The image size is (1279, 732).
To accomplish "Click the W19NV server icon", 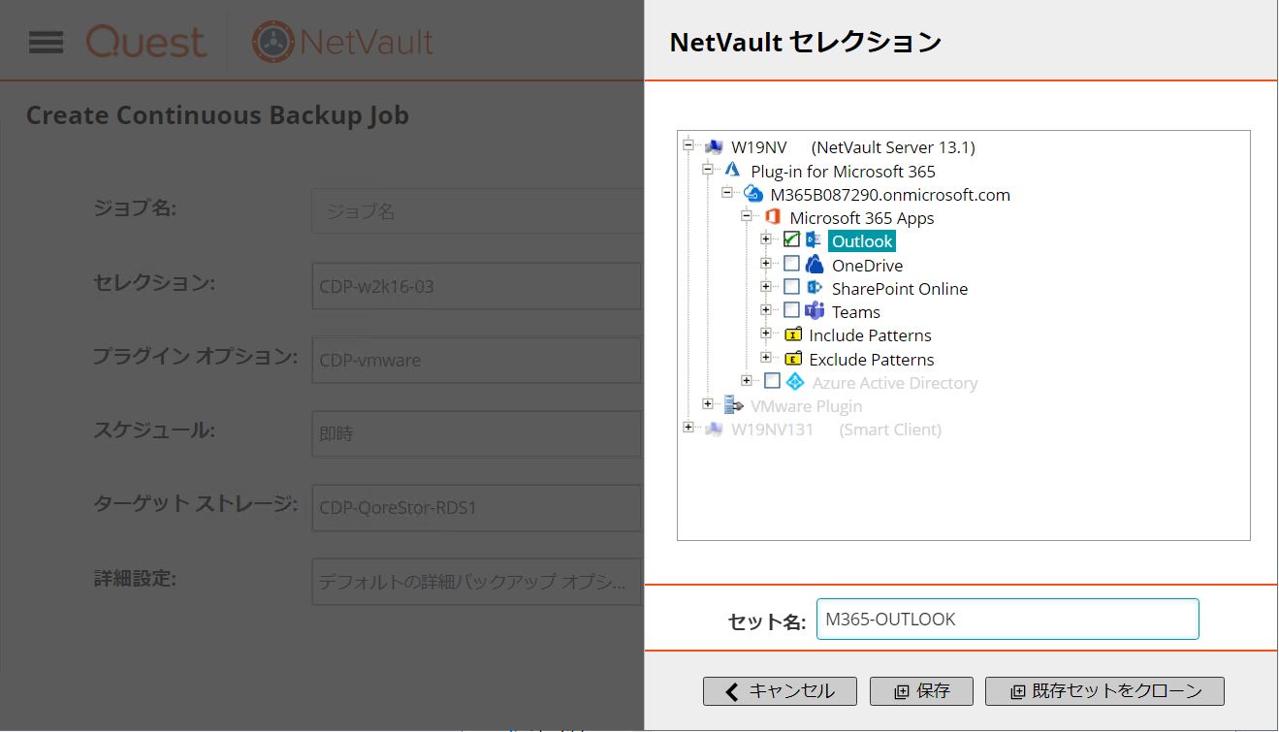I will (715, 147).
